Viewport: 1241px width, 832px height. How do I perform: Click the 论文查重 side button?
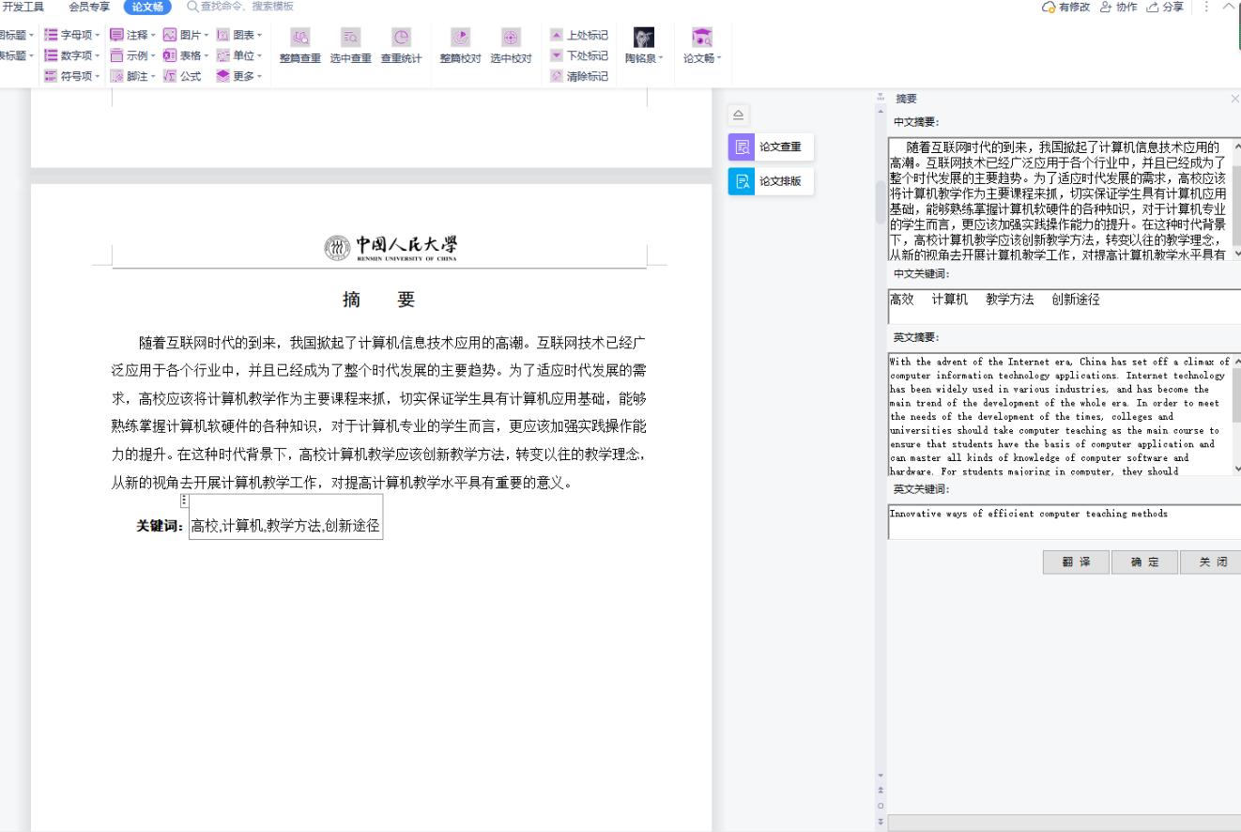(x=770, y=147)
